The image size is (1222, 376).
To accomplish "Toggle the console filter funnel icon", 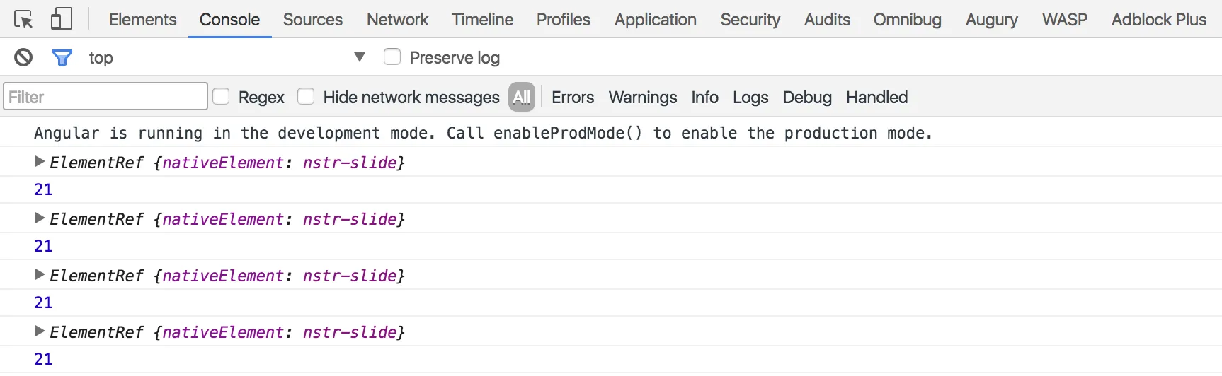I will coord(62,57).
